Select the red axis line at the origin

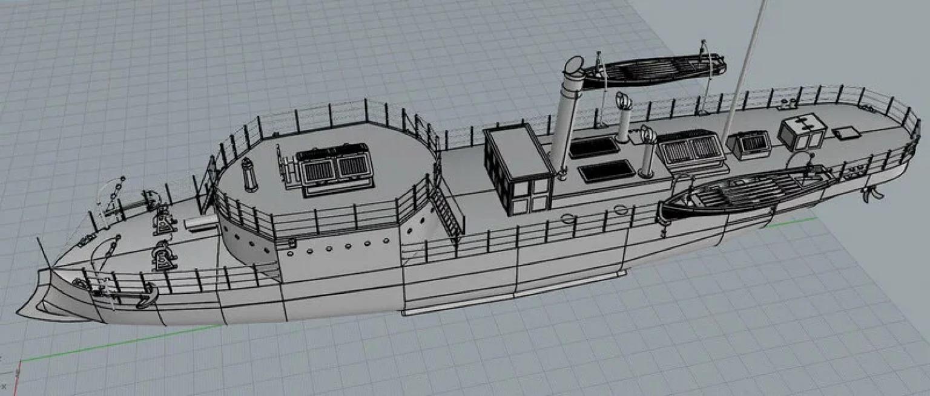[x=18, y=376]
